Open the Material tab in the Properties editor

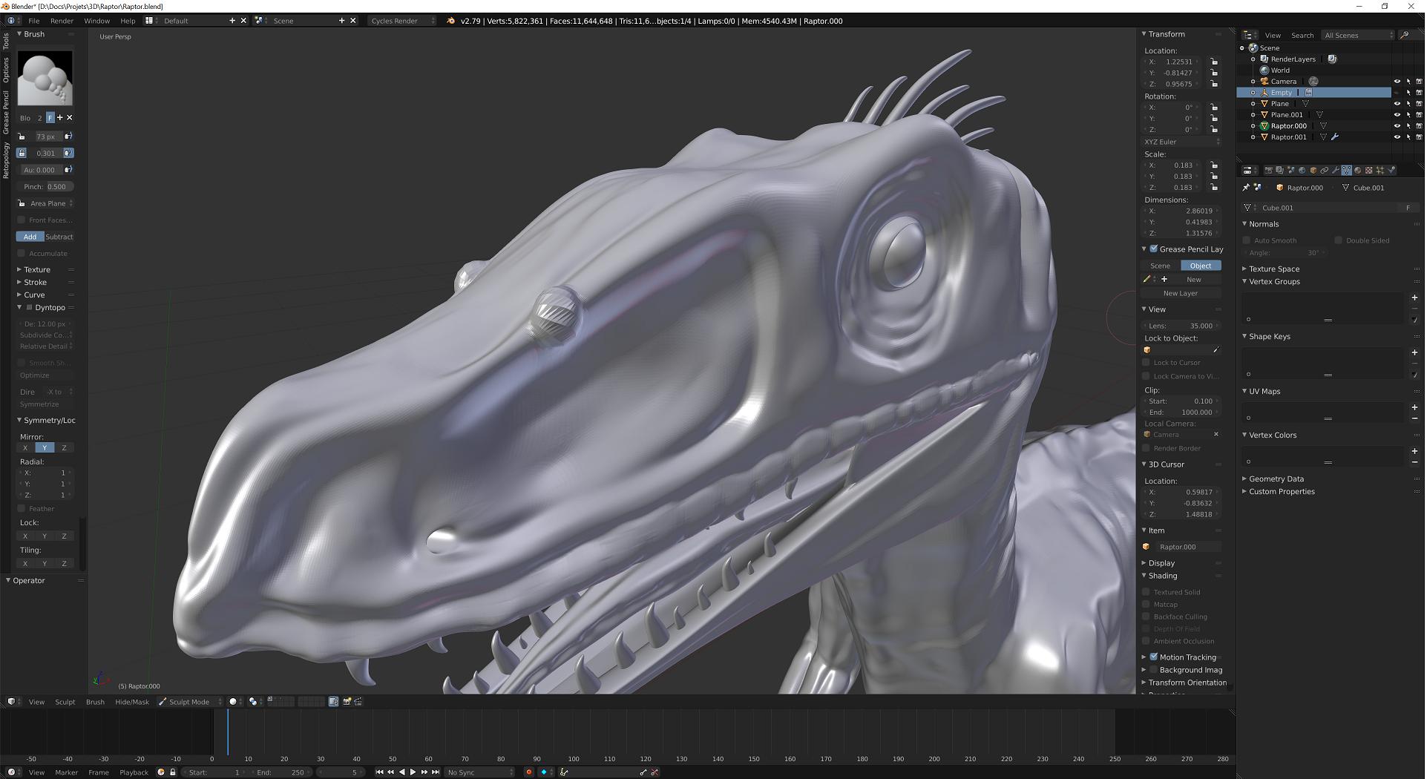click(1358, 171)
